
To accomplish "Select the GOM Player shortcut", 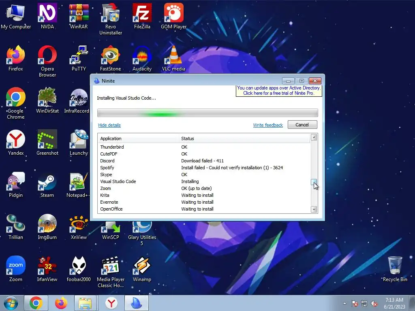I will point(173,16).
